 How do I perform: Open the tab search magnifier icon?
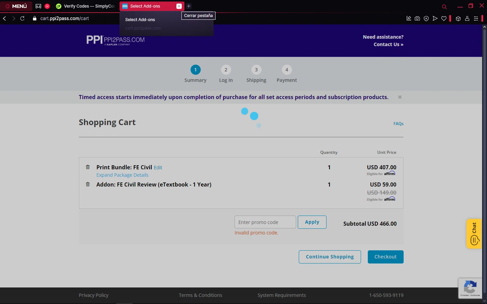click(444, 6)
